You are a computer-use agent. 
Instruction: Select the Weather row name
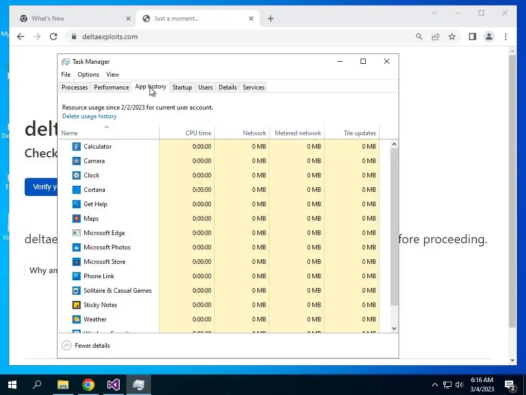pyautogui.click(x=95, y=319)
